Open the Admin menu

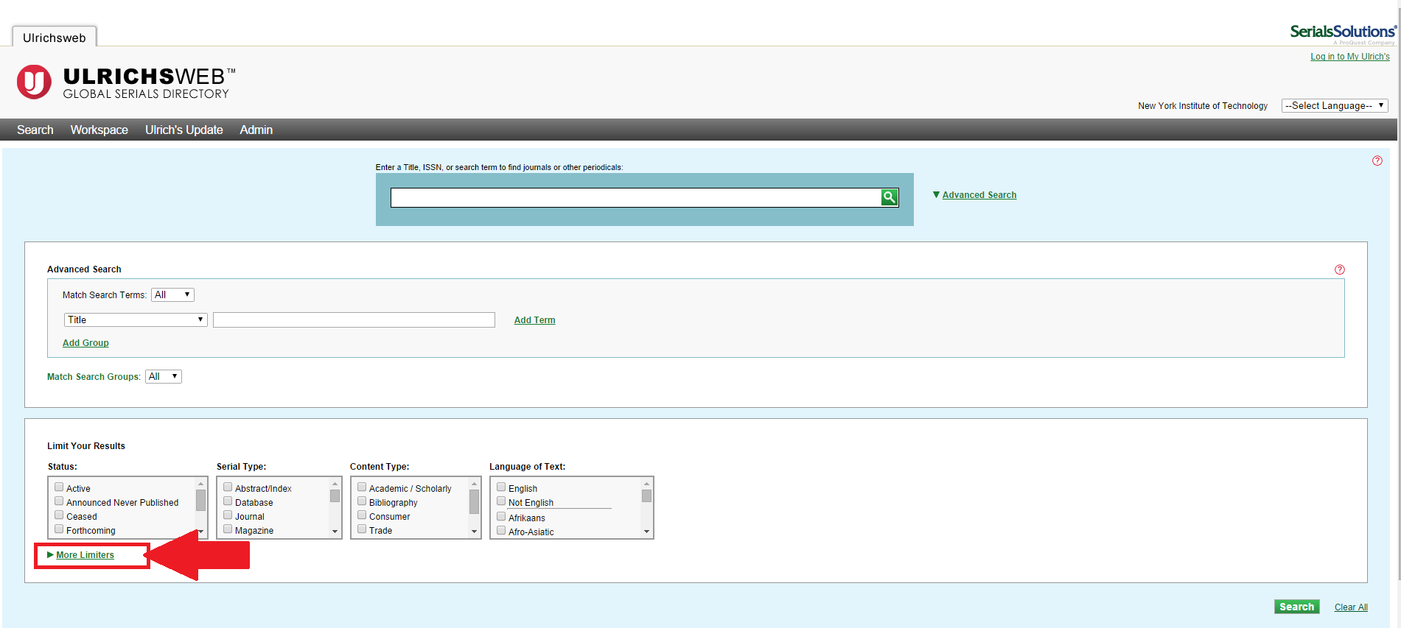coord(256,130)
